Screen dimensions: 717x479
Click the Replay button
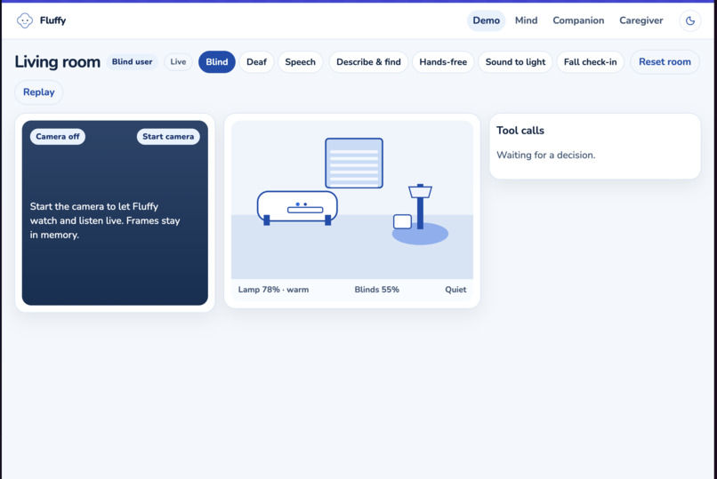pos(39,92)
